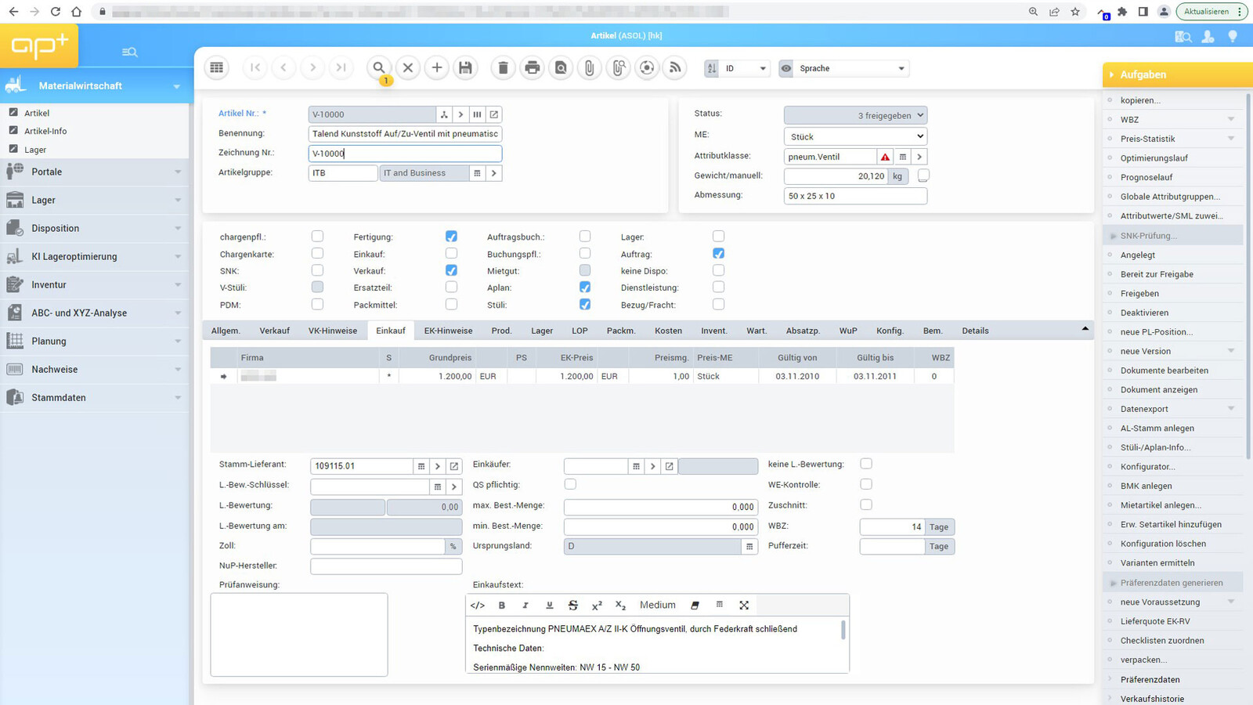Save the article using the disk icon
The height and width of the screenshot is (705, 1253).
click(465, 67)
